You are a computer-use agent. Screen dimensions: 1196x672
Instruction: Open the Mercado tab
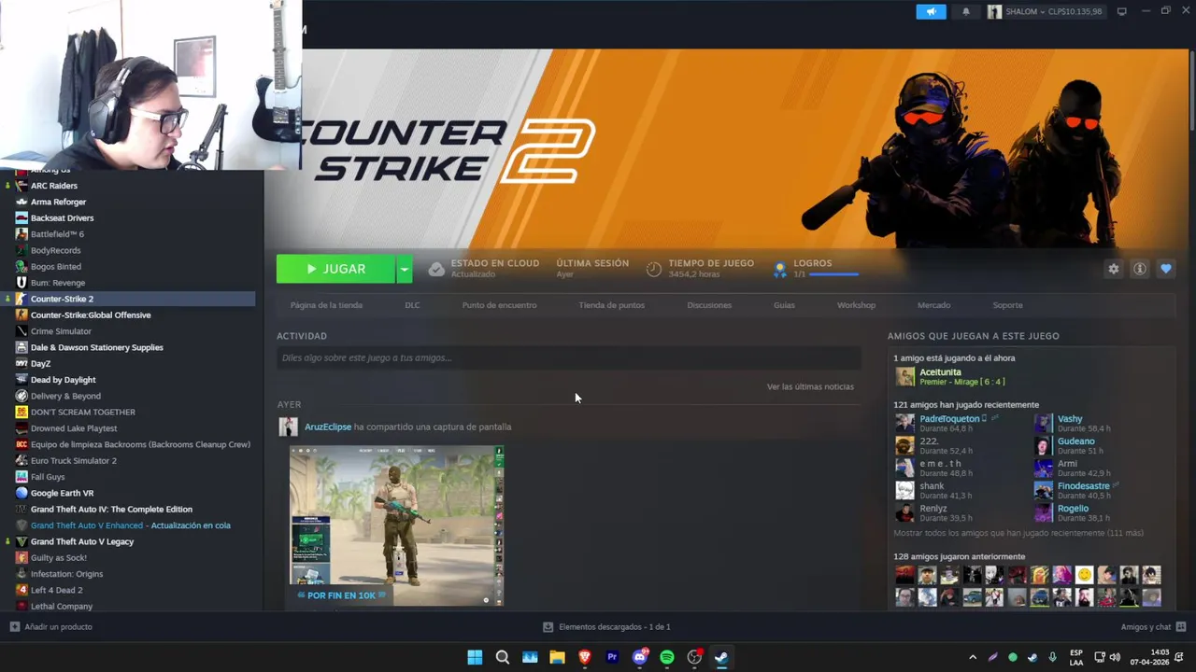[933, 305]
